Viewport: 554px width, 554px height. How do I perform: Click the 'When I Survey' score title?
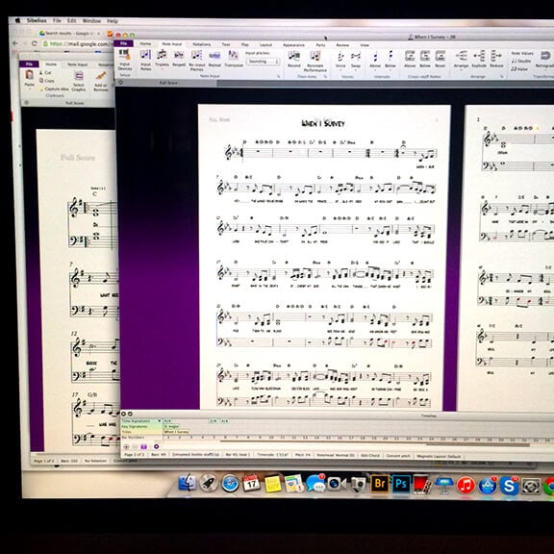pyautogui.click(x=323, y=123)
